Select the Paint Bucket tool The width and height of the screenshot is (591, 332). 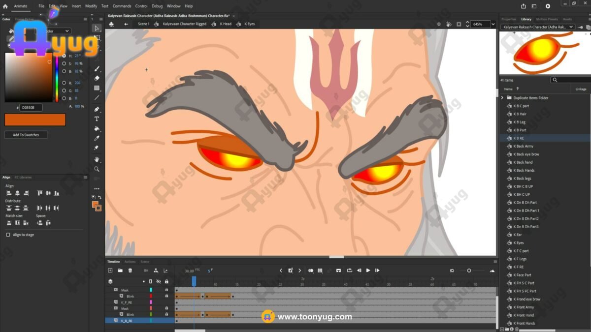(x=97, y=128)
